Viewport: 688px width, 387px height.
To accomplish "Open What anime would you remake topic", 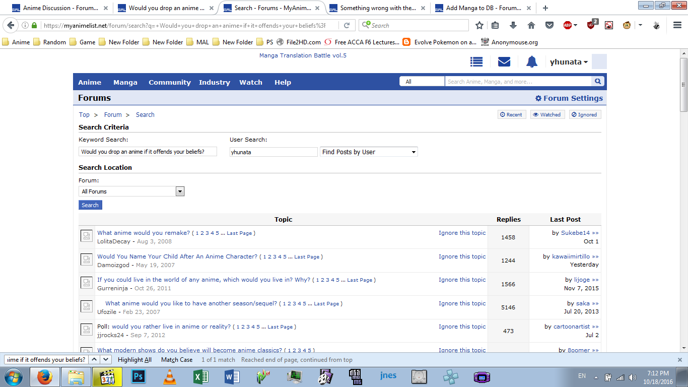I will coord(144,233).
